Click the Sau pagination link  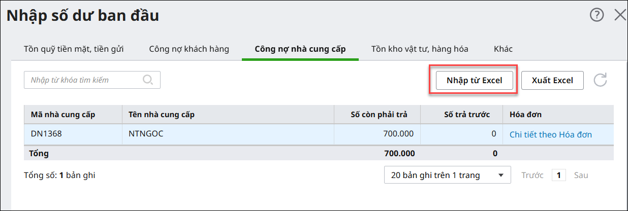tap(581, 175)
